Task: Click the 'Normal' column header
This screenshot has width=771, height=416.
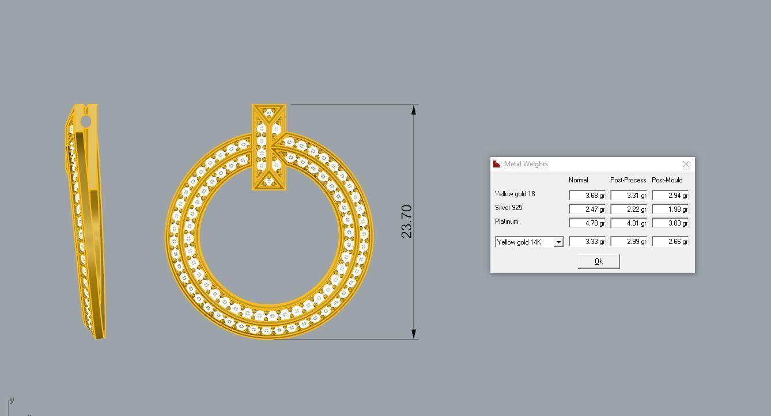Action: pyautogui.click(x=579, y=180)
